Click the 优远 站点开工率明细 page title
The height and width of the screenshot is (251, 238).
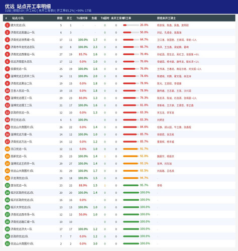coord(28,7)
